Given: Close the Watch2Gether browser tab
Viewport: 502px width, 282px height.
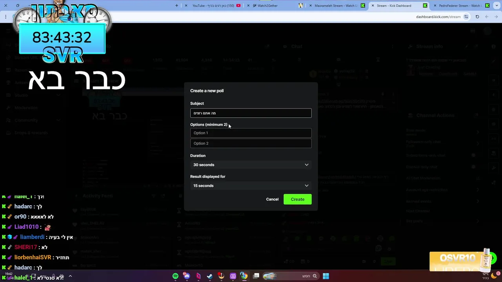Looking at the screenshot, I should [248, 5].
